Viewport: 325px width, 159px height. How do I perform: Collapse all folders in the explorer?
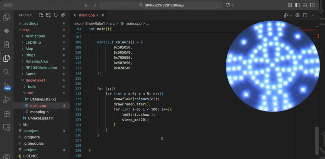[63, 15]
